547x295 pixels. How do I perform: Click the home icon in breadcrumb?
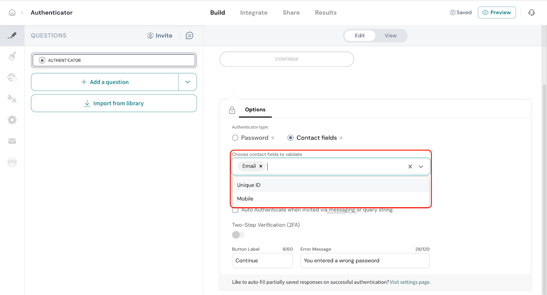click(12, 13)
